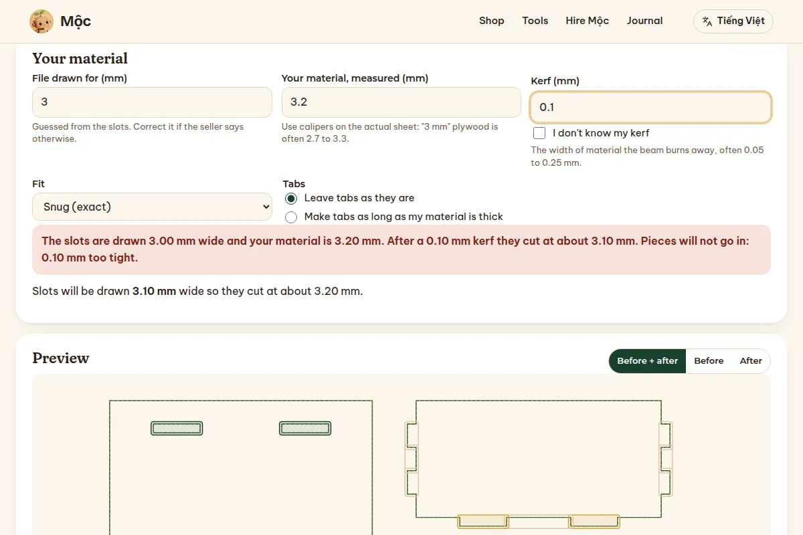Click the kerf width explanation text

[647, 156]
